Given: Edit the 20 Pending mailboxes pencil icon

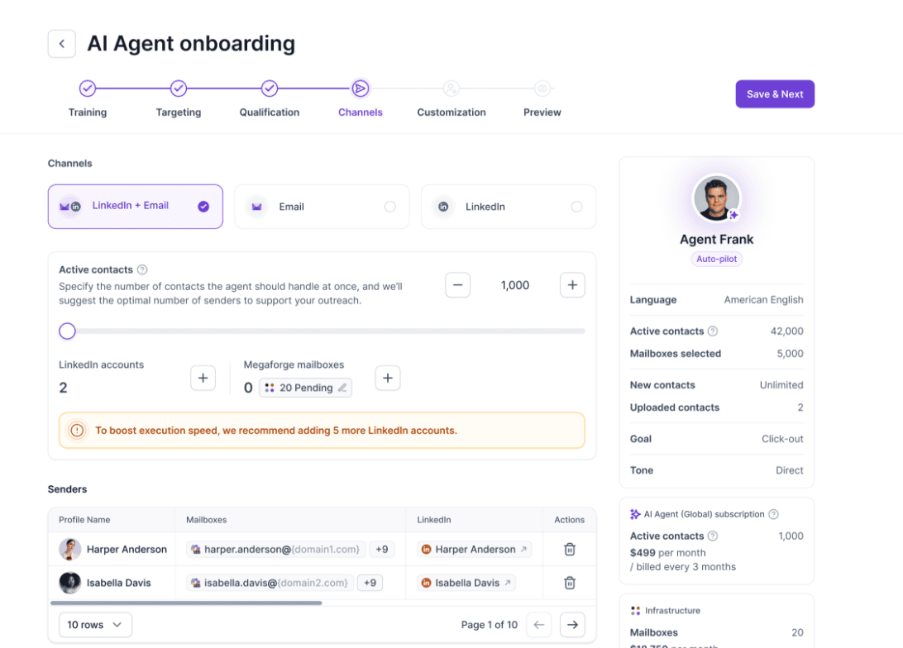Looking at the screenshot, I should (342, 388).
